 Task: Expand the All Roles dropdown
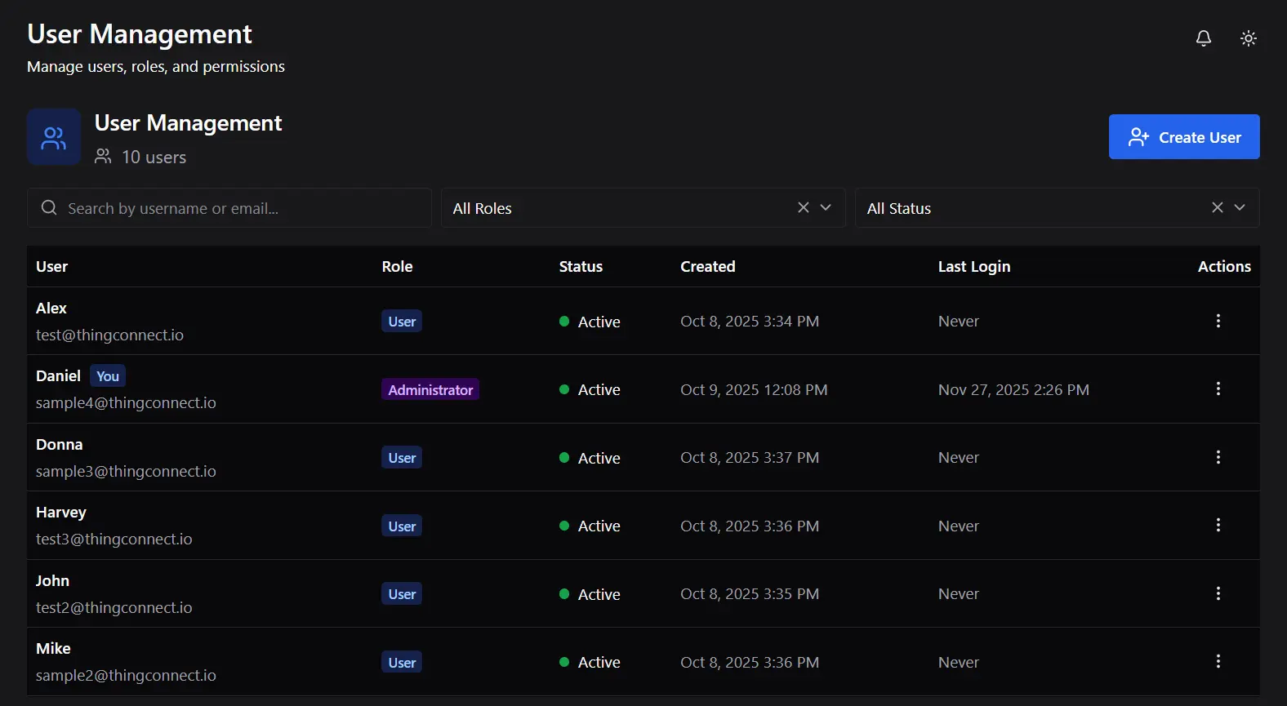tap(826, 207)
